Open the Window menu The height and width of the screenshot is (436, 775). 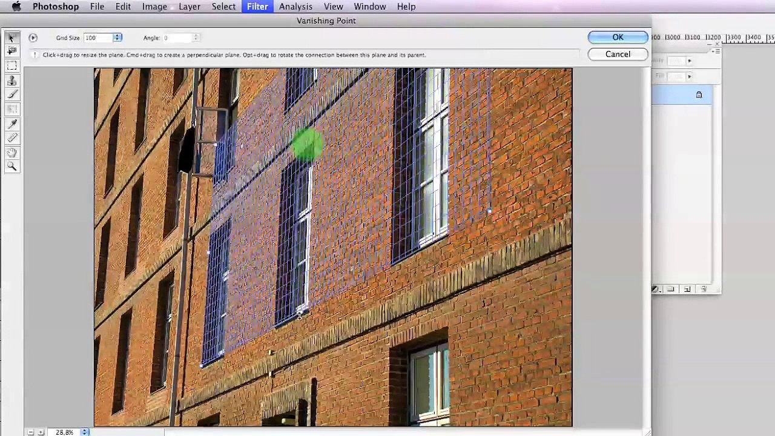coord(370,7)
